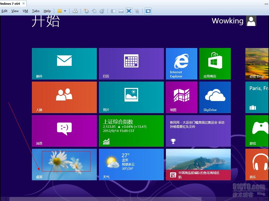Open the Calendar (日历) tile
The width and height of the screenshot is (269, 201).
tap(131, 64)
